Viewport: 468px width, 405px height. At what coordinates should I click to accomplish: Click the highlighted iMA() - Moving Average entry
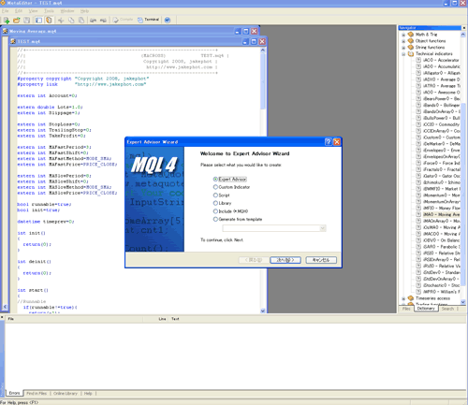click(441, 214)
